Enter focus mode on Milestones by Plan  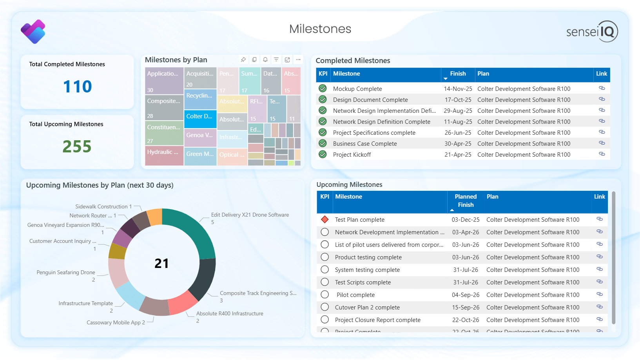[287, 60]
